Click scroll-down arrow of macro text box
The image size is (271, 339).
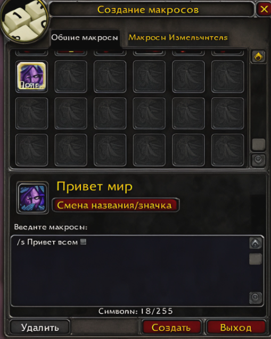[x=256, y=298]
